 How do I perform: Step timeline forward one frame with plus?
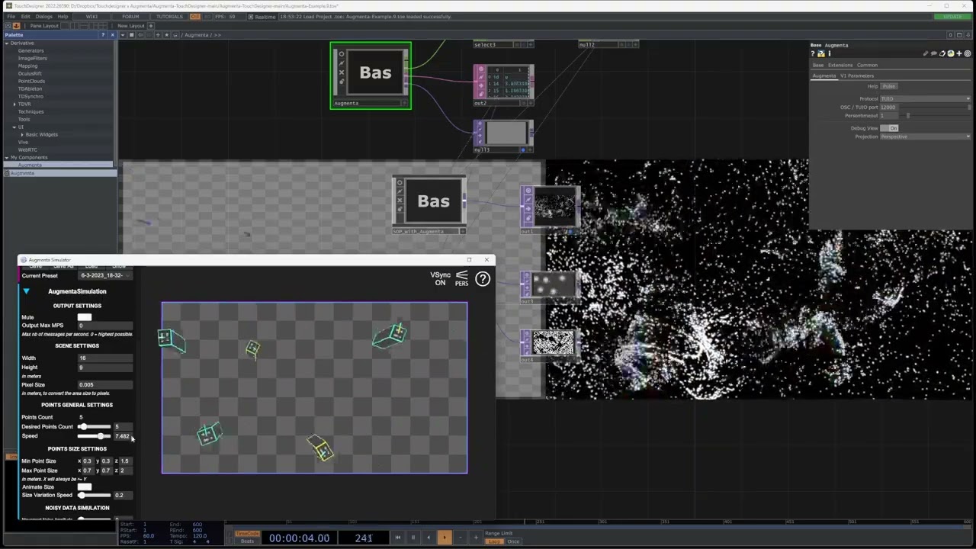click(476, 538)
